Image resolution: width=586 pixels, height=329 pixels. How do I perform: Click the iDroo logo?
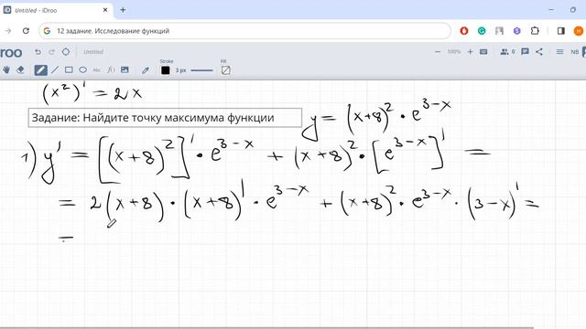click(11, 53)
